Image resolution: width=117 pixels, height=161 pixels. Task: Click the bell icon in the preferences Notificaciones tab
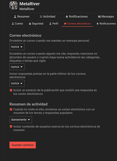point(97,24)
